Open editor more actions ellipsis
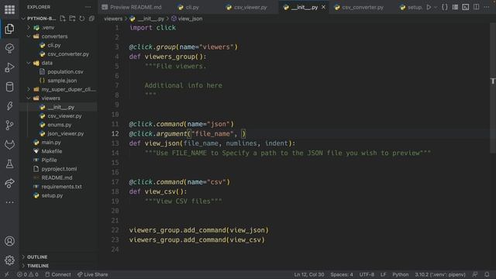This screenshot has width=496, height=279. tap(487, 7)
